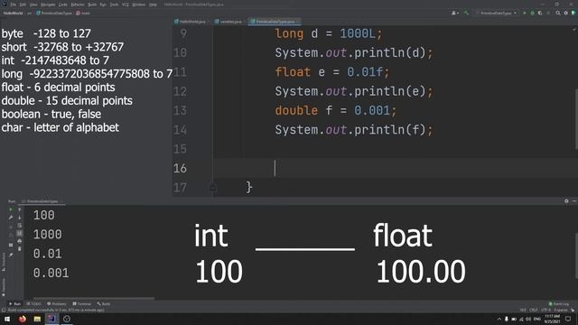Toggle scroll to end in Run console
The image size is (578, 325).
click(x=20, y=233)
